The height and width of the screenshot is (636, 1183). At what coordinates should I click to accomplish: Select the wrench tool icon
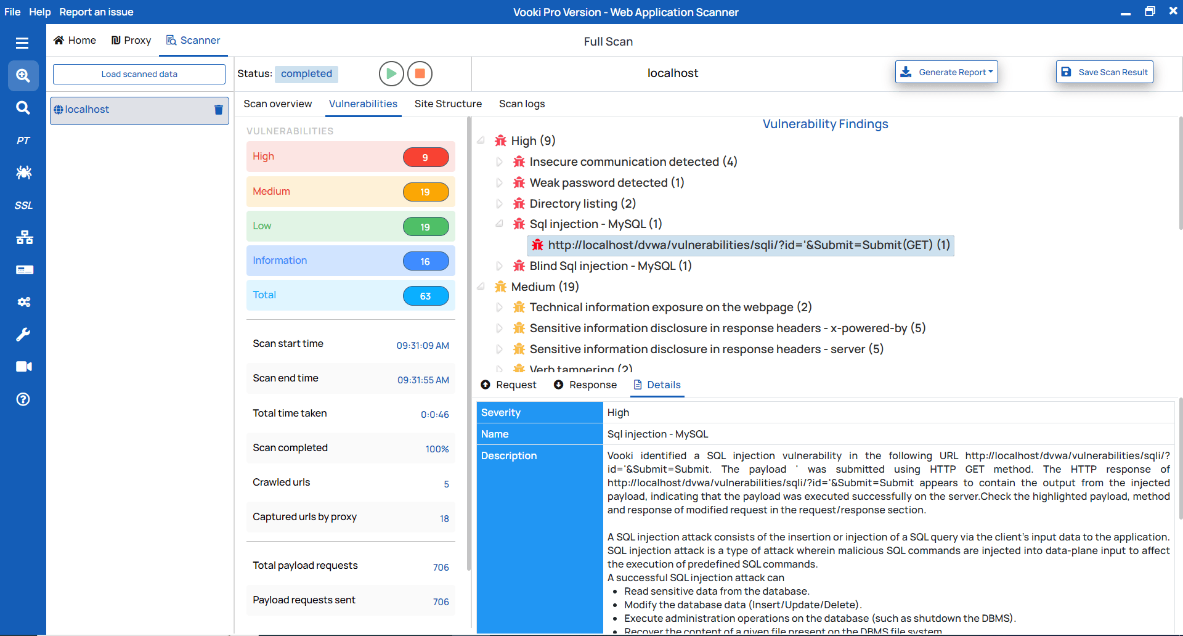coord(23,334)
